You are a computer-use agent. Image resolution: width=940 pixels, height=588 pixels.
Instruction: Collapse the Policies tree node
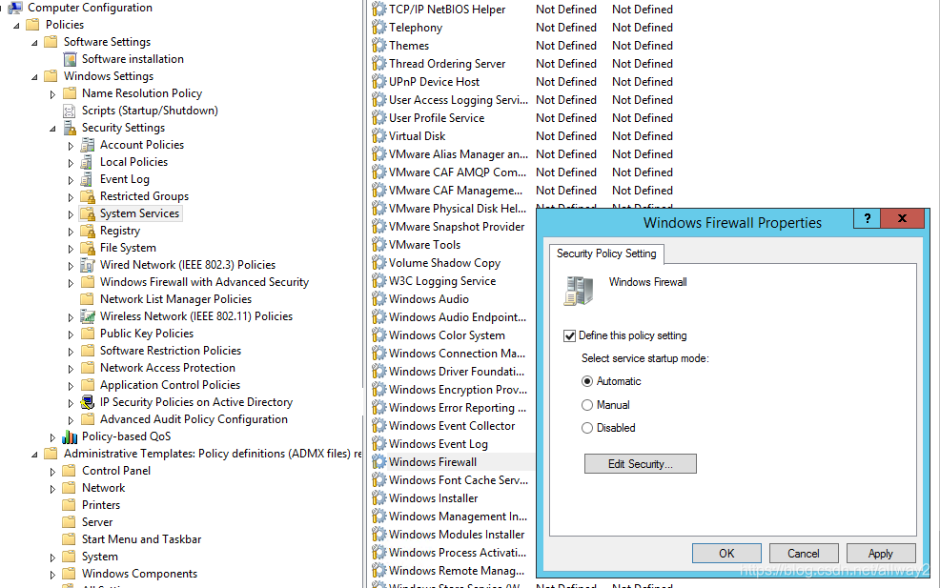tap(16, 26)
